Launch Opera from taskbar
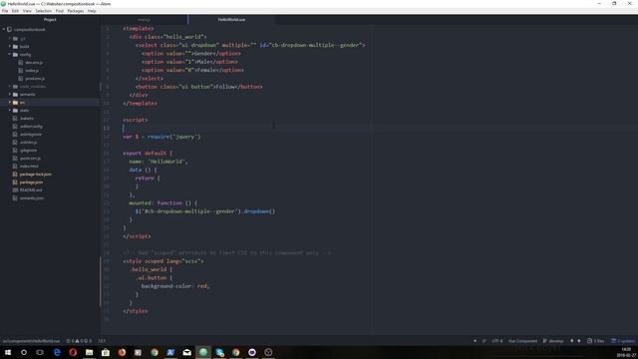Screen dimensions: 638x359 [73, 352]
